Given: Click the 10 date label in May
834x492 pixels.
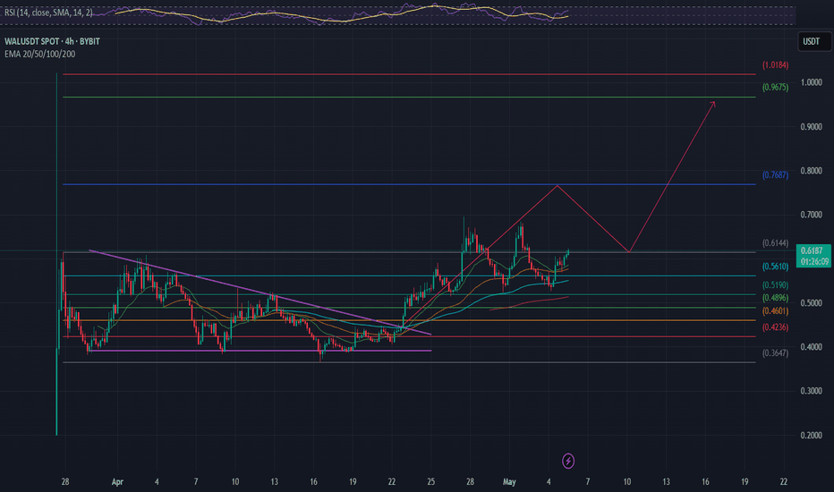Looking at the screenshot, I should click(x=627, y=482).
